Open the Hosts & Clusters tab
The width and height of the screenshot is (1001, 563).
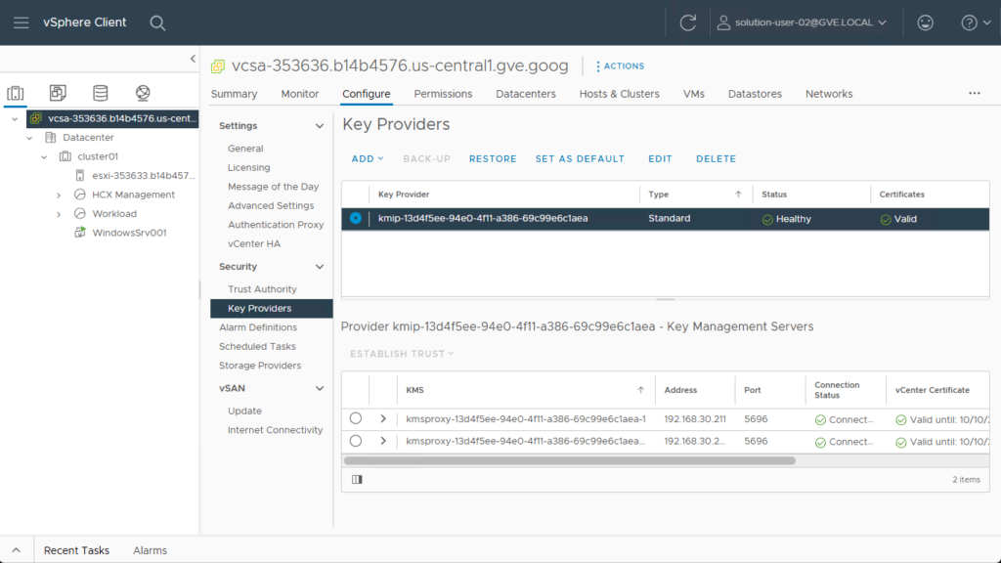click(x=619, y=94)
